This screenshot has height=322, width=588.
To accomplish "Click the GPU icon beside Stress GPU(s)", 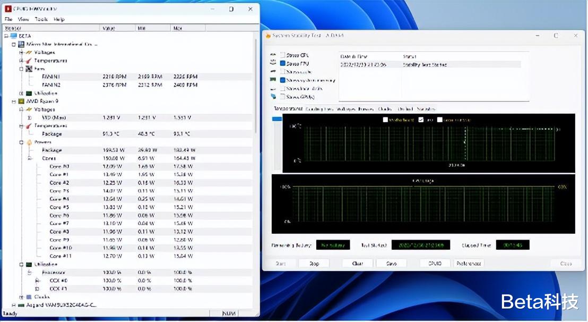I will point(273,97).
